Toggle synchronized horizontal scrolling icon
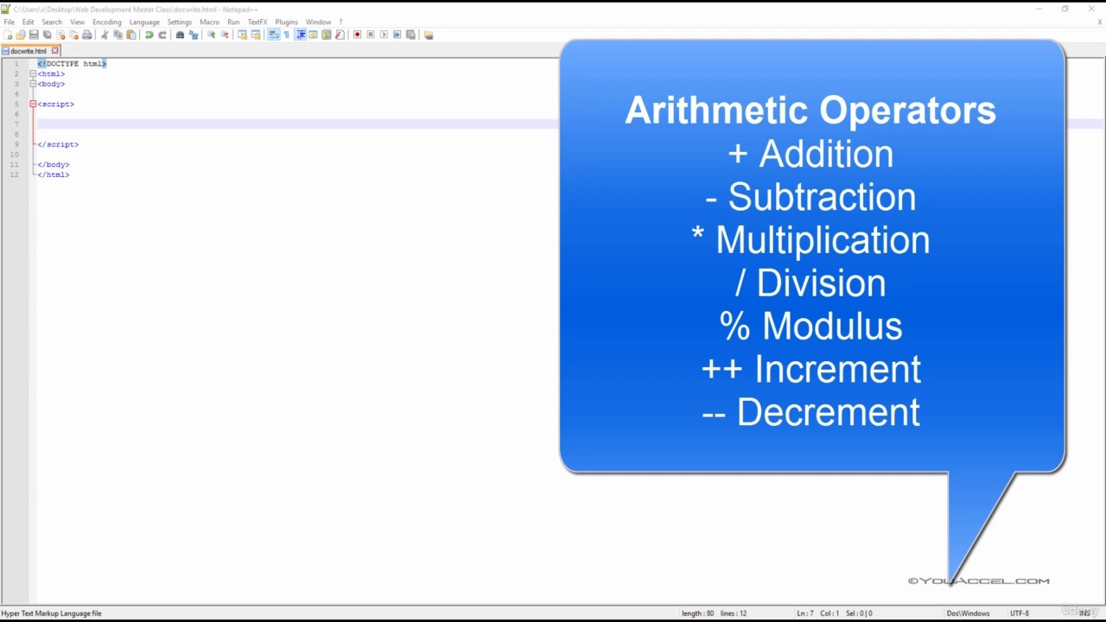The width and height of the screenshot is (1106, 622). point(255,35)
